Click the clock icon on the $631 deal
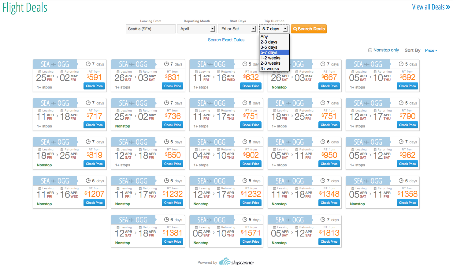Image resolution: width=453 pixels, height=269 pixels. pyautogui.click(x=166, y=64)
